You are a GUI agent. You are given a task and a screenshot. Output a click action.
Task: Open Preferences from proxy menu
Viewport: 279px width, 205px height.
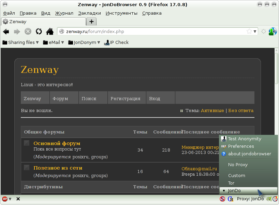(248, 146)
